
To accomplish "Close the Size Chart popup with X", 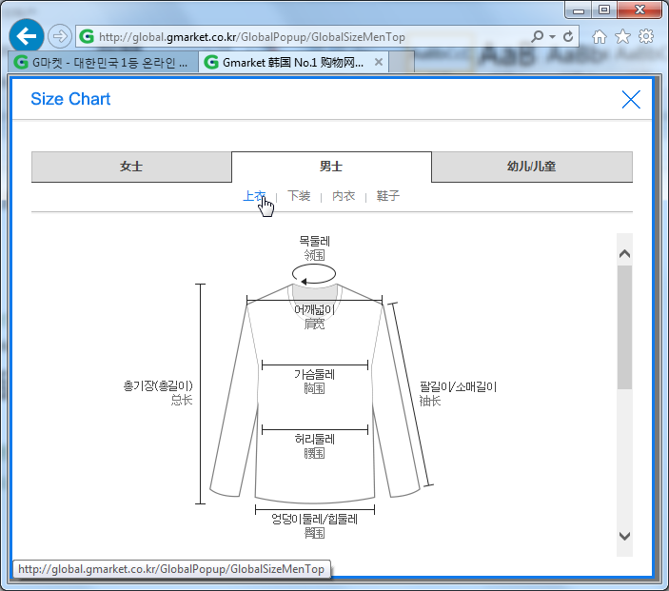I will [630, 99].
